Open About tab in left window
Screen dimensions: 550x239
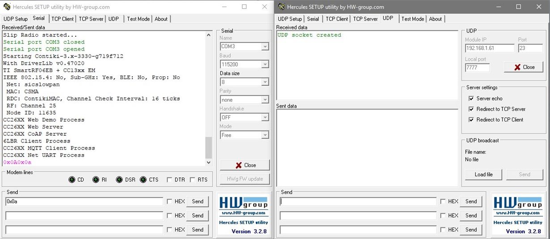[161, 19]
